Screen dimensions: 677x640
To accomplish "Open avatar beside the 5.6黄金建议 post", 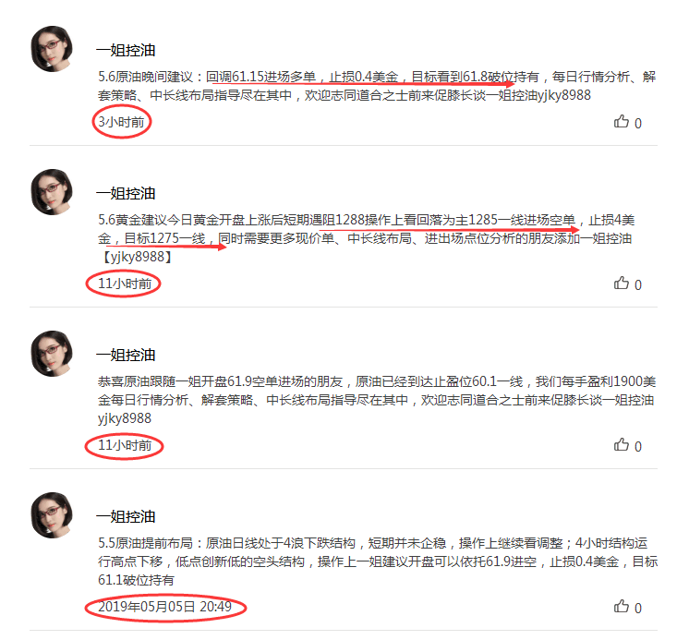I will pos(52,192).
